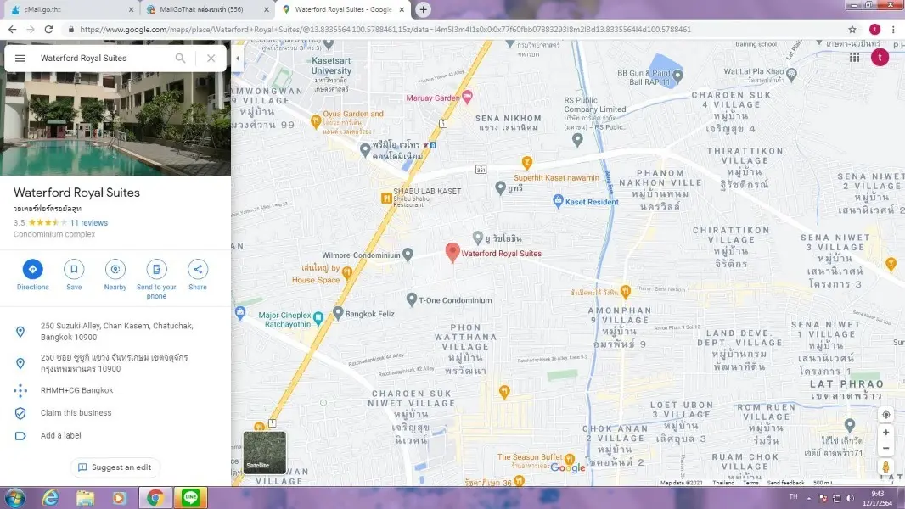Open File Explorer from the taskbar
This screenshot has height=509, width=905.
point(85,498)
